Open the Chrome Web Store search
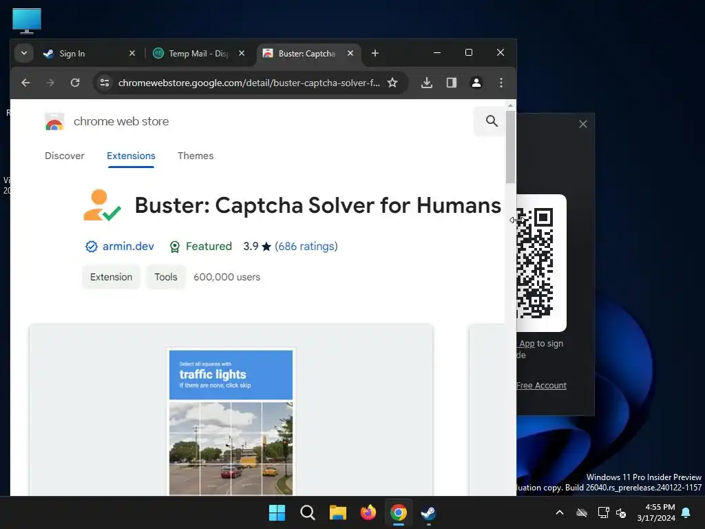The image size is (705, 529). [x=492, y=121]
